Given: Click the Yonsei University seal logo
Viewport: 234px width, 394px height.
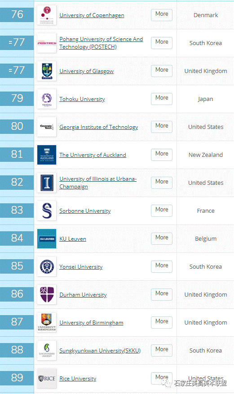Looking at the screenshot, I should tap(47, 266).
